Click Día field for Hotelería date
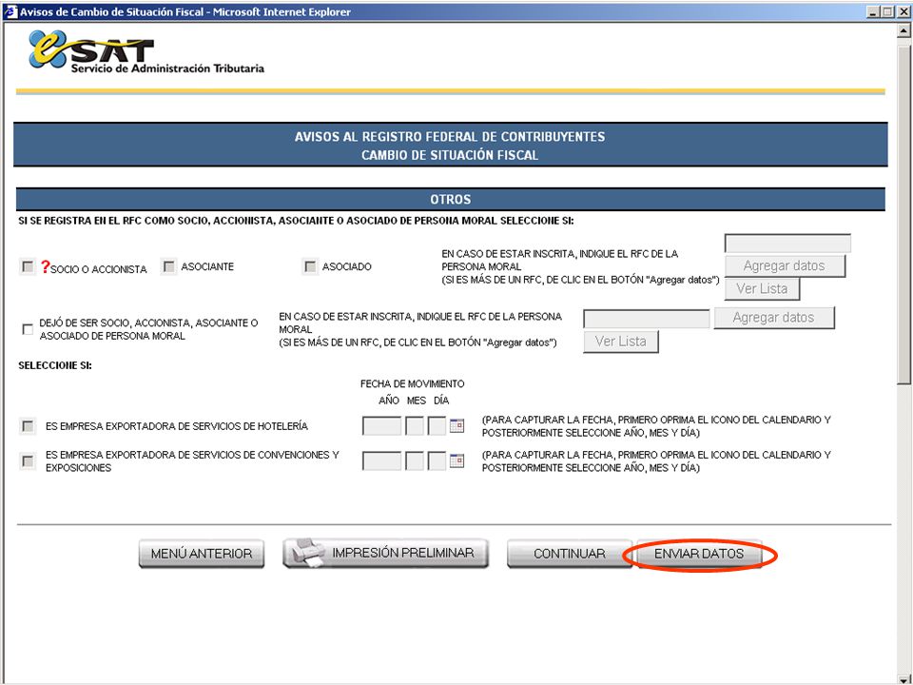Screen dimensions: 913x685 pyautogui.click(x=437, y=426)
